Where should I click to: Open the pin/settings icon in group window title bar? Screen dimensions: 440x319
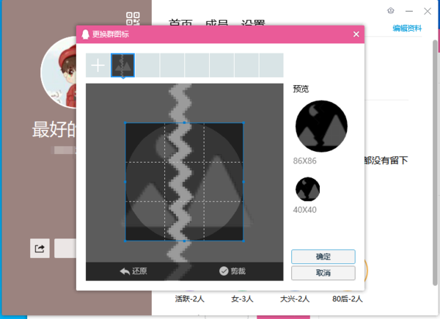tap(391, 11)
